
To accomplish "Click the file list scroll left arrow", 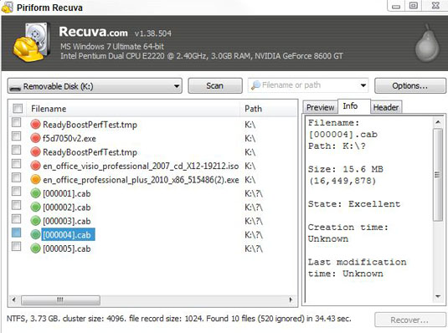I will pyautogui.click(x=13, y=300).
